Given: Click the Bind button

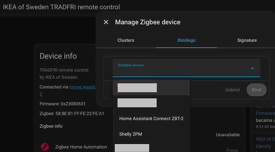Looking at the screenshot, I should tap(257, 90).
